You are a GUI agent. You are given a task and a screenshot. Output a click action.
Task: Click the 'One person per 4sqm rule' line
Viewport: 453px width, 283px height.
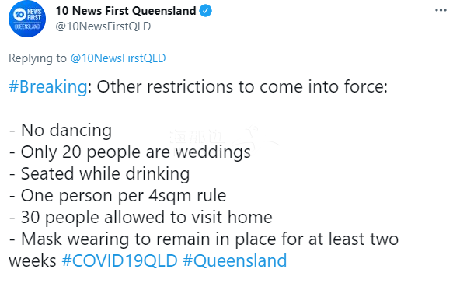point(118,196)
